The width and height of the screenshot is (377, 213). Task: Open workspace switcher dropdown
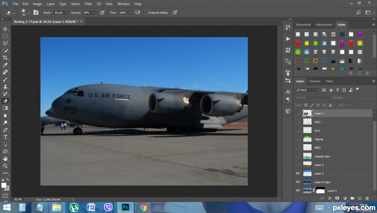coord(369,13)
